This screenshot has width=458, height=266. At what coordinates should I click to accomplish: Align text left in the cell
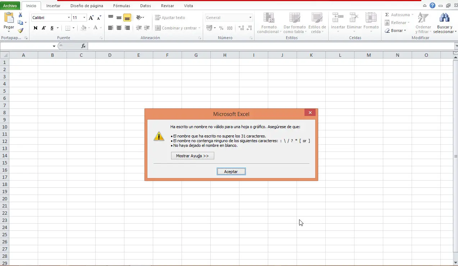point(111,28)
